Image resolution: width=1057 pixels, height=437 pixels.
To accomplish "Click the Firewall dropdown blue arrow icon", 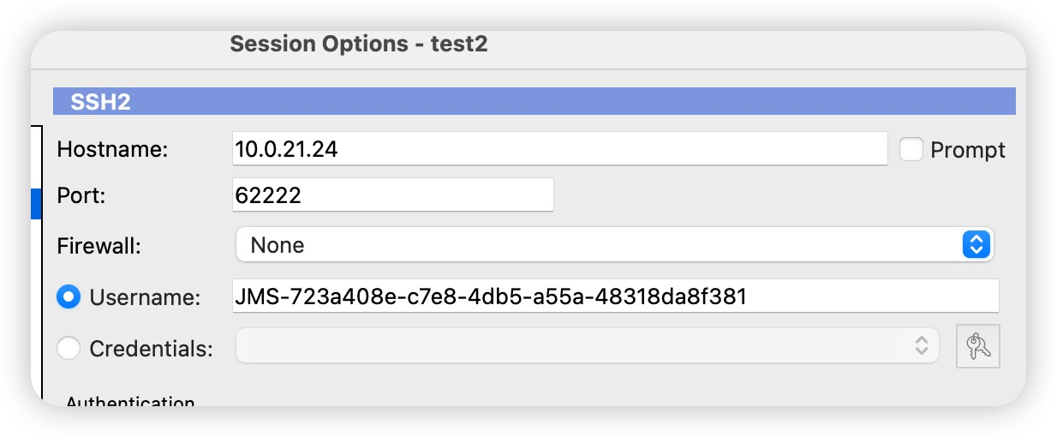I will tap(976, 245).
